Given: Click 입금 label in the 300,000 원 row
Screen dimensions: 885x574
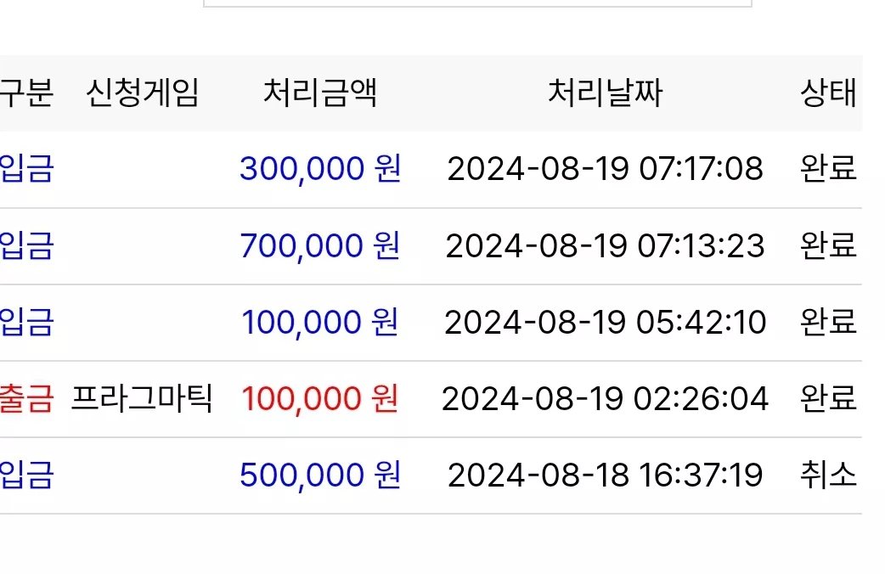Looking at the screenshot, I should [x=26, y=169].
